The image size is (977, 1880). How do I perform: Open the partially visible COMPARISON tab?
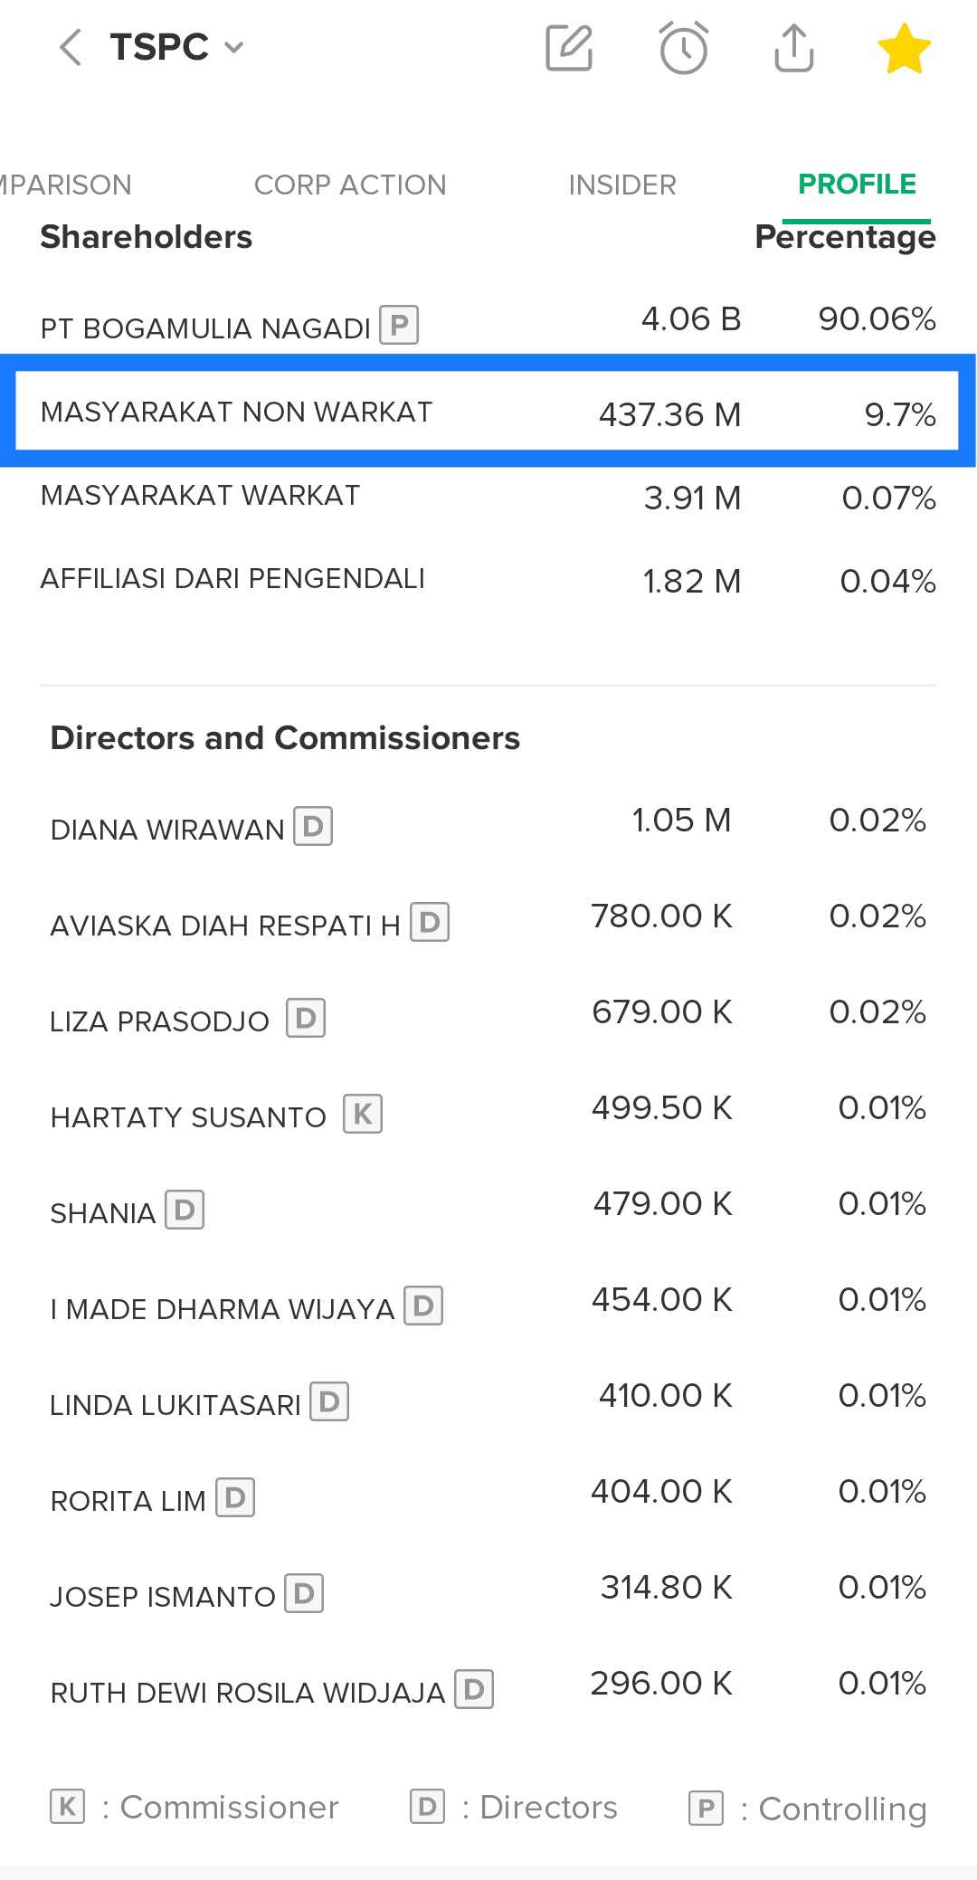point(65,185)
